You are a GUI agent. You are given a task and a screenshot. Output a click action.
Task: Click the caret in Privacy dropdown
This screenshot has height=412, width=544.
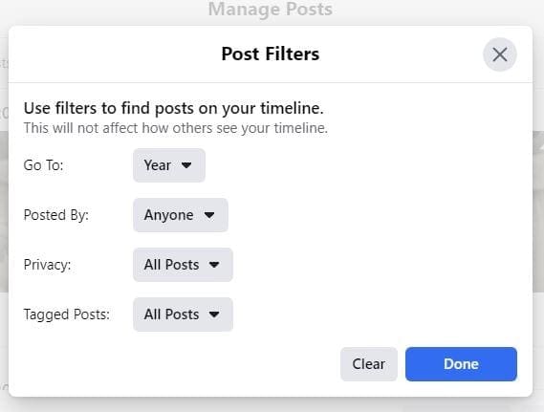tap(214, 265)
